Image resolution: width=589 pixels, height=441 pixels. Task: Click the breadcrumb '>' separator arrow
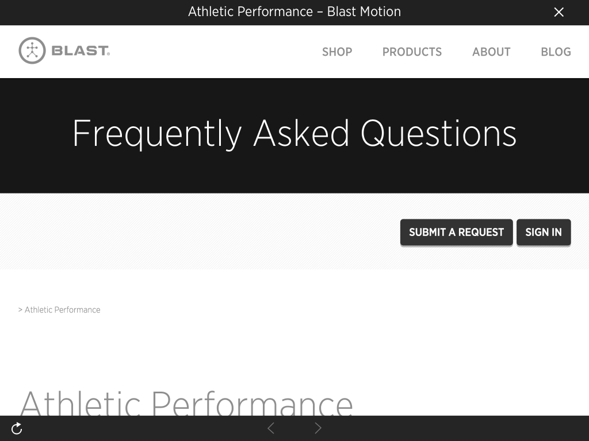coord(20,310)
